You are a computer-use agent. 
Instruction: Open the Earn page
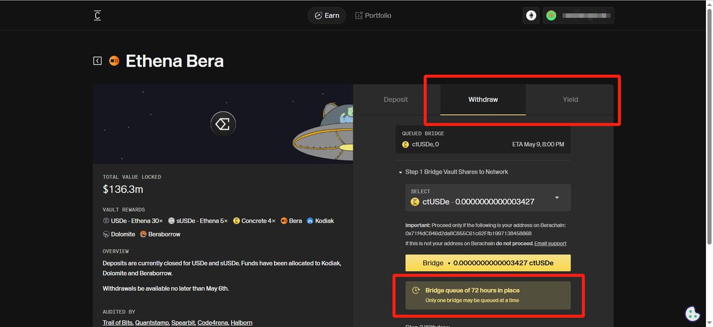327,15
